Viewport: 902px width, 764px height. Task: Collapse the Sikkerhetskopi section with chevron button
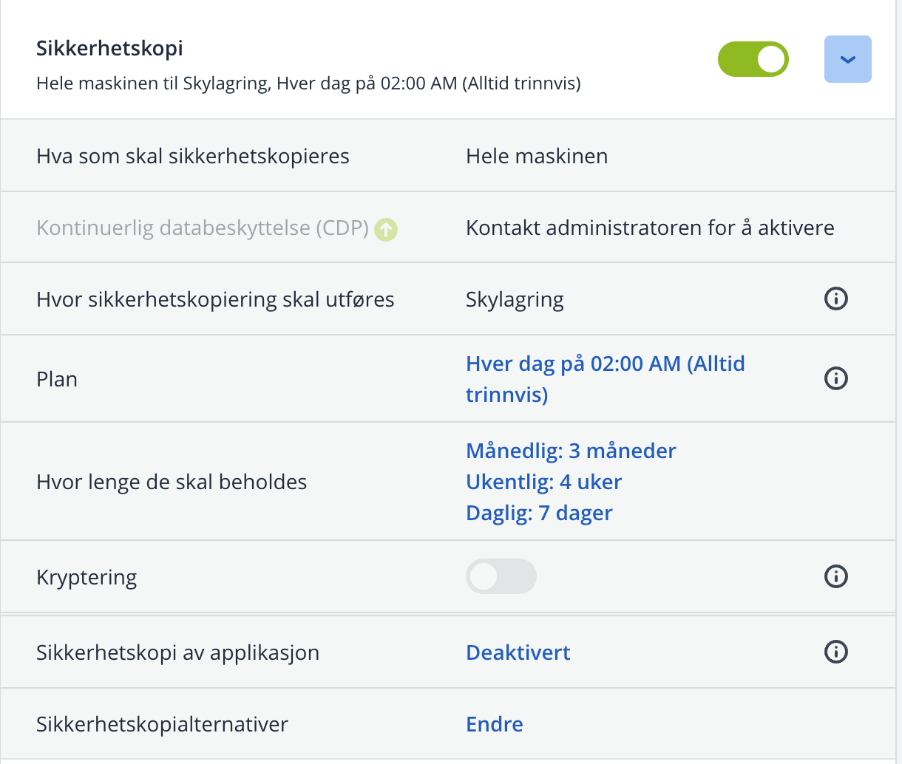click(x=848, y=59)
